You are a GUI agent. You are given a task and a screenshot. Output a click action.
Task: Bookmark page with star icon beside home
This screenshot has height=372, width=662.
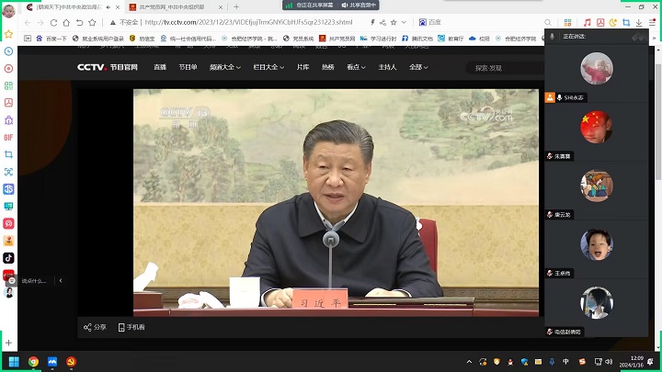tap(93, 22)
